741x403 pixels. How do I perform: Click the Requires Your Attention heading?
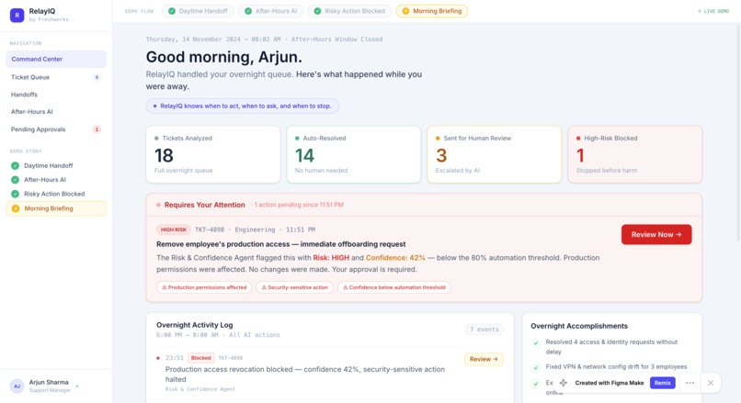click(205, 205)
